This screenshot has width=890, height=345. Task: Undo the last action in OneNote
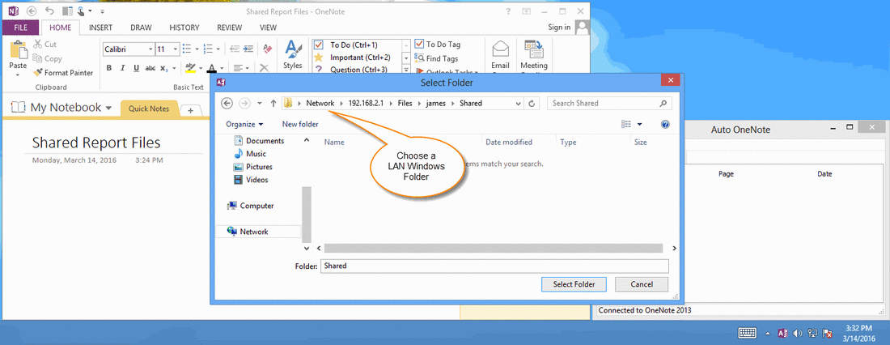[49, 11]
